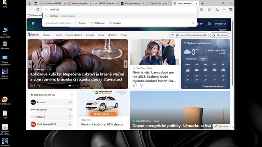Open 1C Enterprise desktop shortcut
The image size is (262, 147).
click(5, 101)
